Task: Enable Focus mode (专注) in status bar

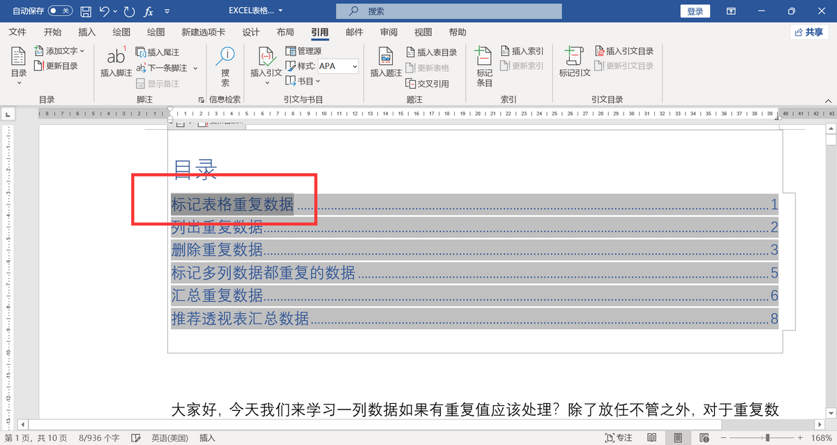Action: pos(618,437)
